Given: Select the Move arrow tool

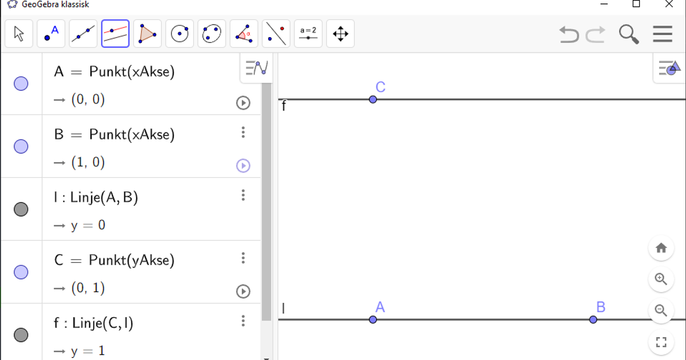Looking at the screenshot, I should click(x=19, y=34).
